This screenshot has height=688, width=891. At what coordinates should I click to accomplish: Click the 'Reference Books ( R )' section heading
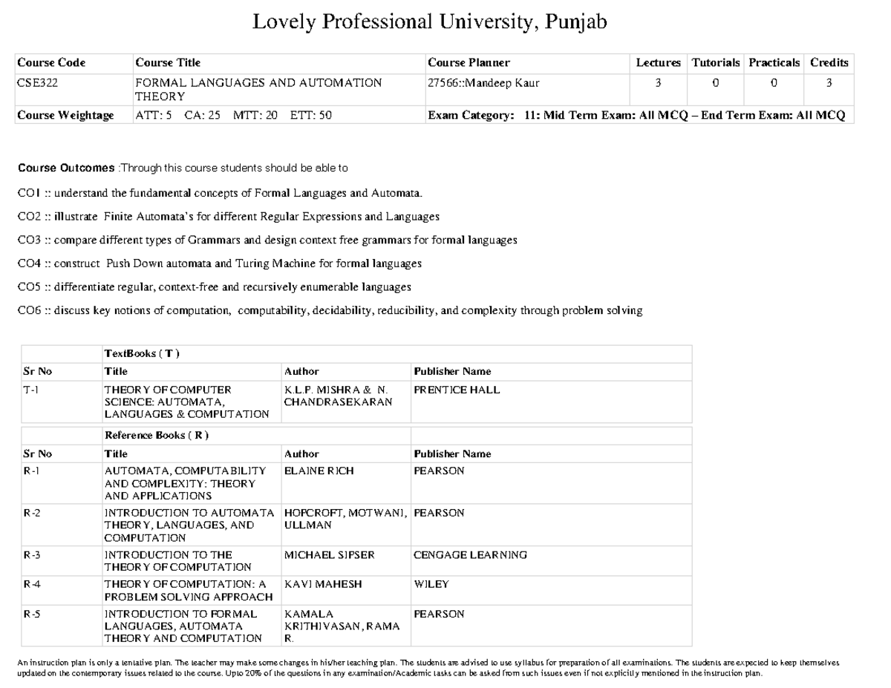pyautogui.click(x=157, y=436)
